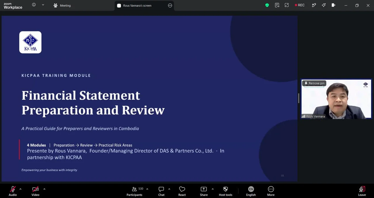
Task: Minimize the Zoom window
Action: pos(346,5)
